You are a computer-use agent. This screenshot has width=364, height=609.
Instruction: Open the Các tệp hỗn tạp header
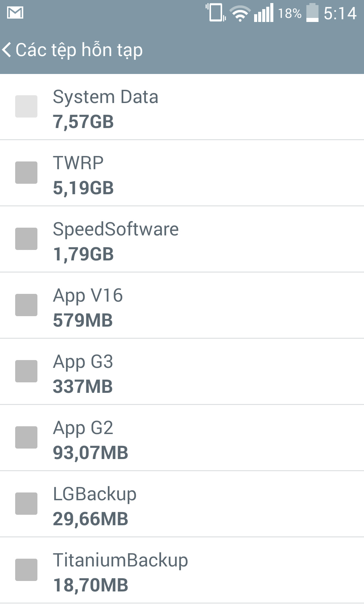[x=79, y=49]
